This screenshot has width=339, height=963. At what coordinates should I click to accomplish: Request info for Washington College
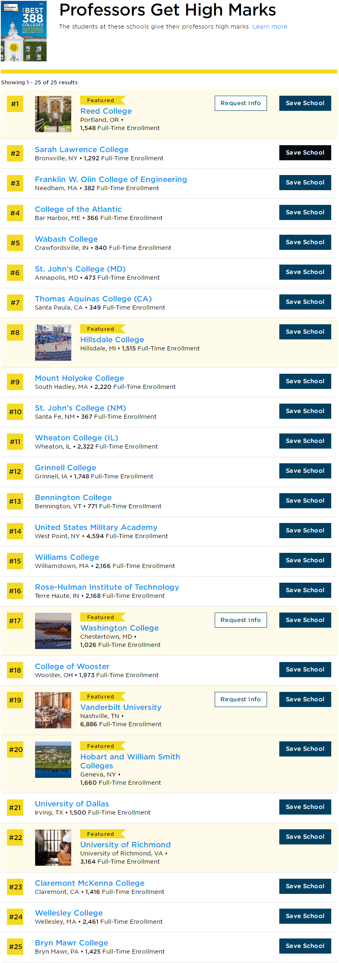click(240, 620)
